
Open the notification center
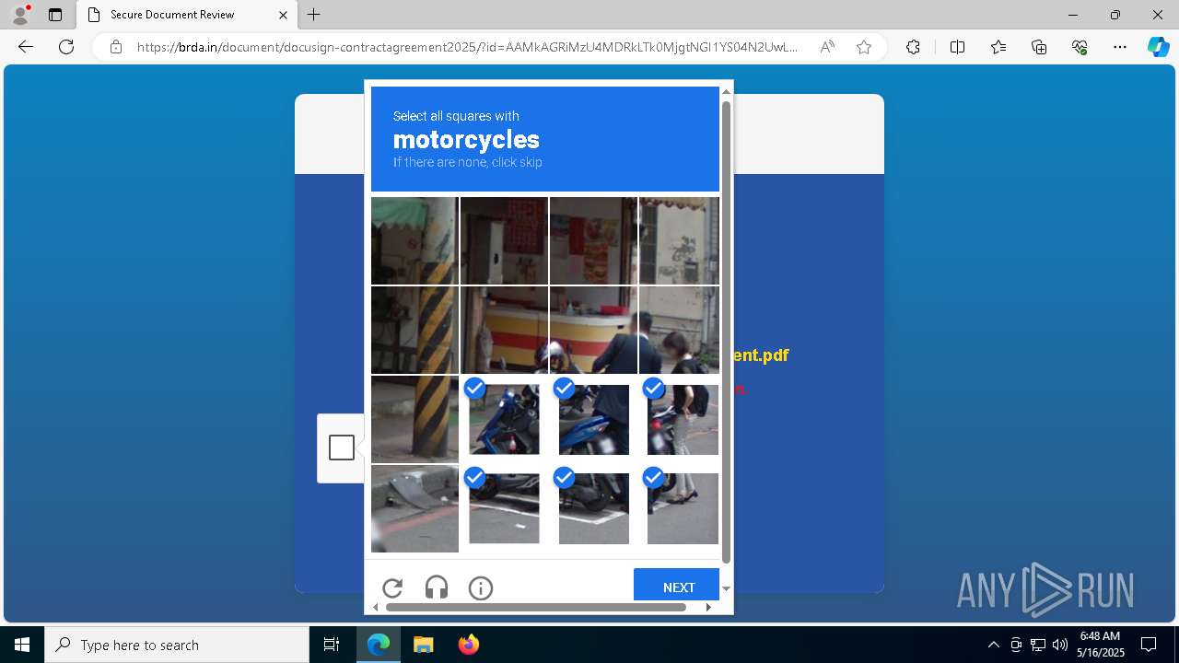(1149, 645)
